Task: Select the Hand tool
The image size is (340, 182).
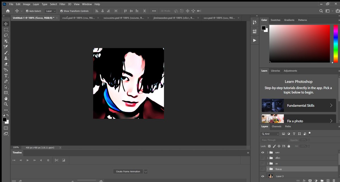Action: [6, 99]
